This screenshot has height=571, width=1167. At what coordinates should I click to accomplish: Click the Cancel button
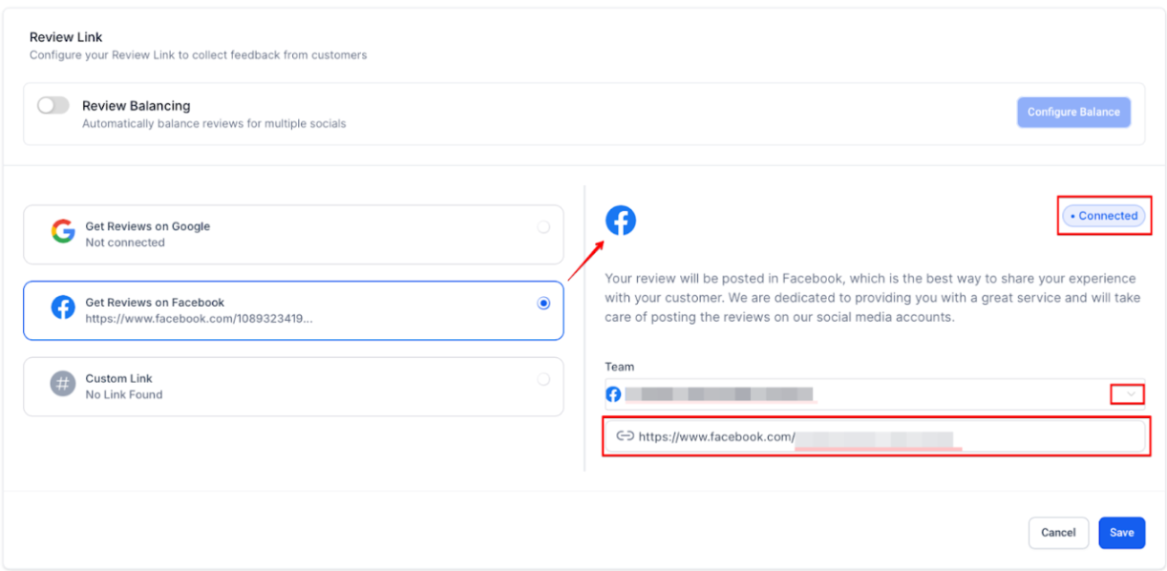coord(1058,533)
